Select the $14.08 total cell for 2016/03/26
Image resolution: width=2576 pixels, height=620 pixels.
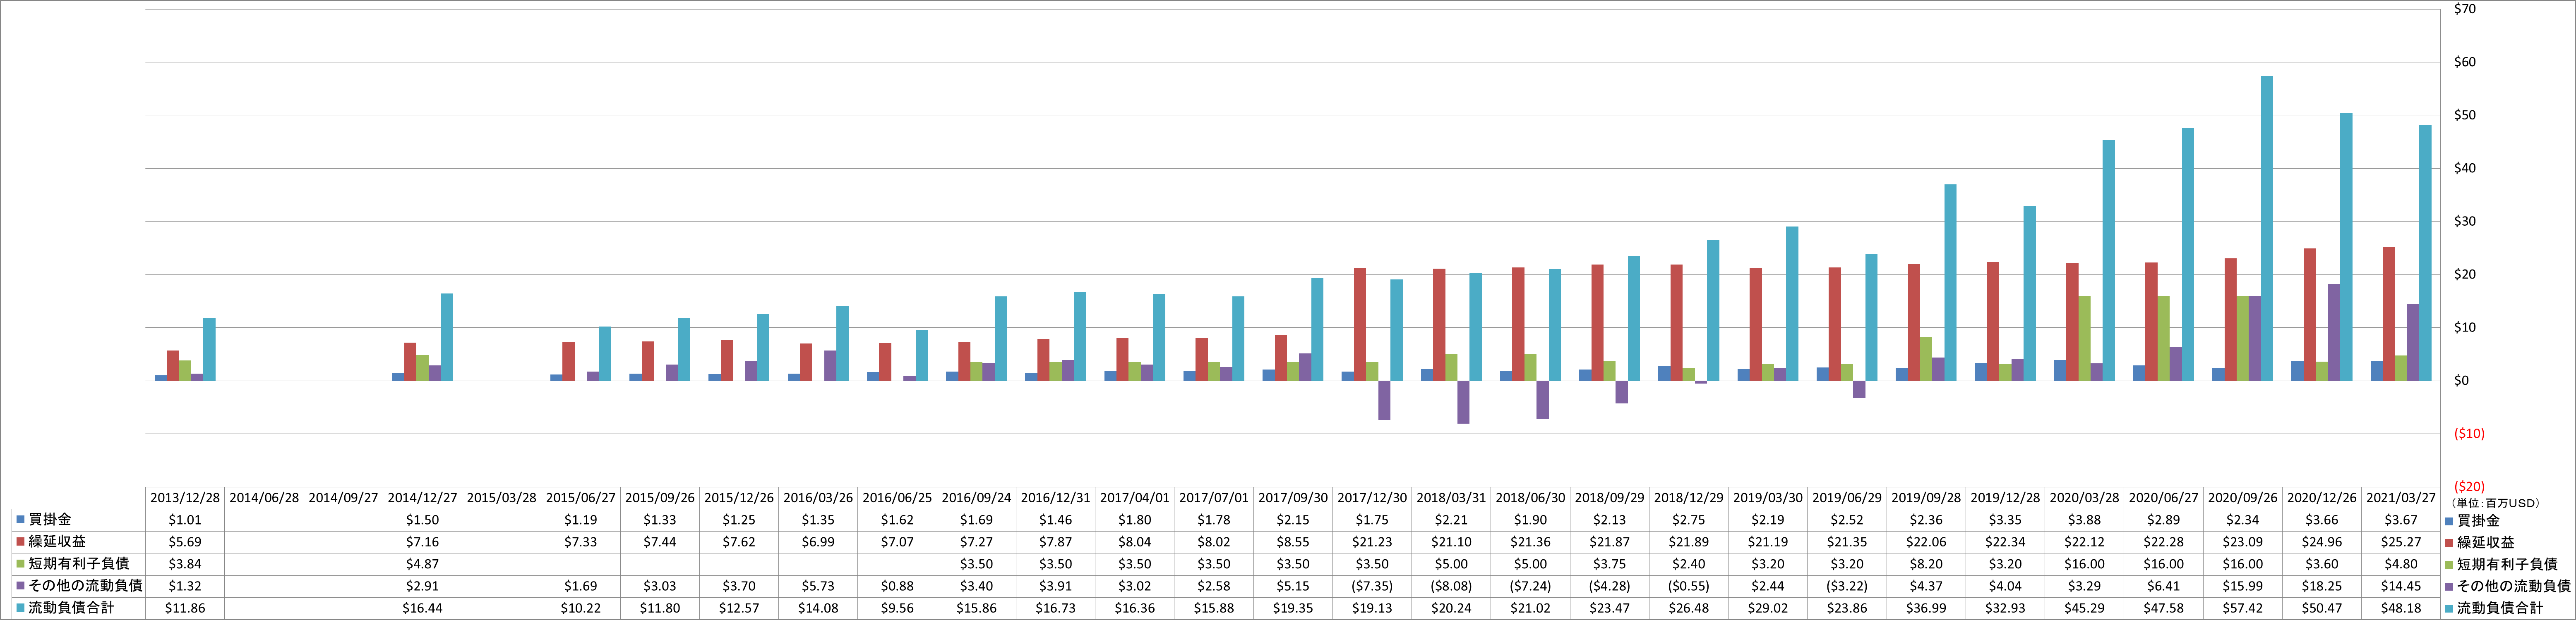818,608
